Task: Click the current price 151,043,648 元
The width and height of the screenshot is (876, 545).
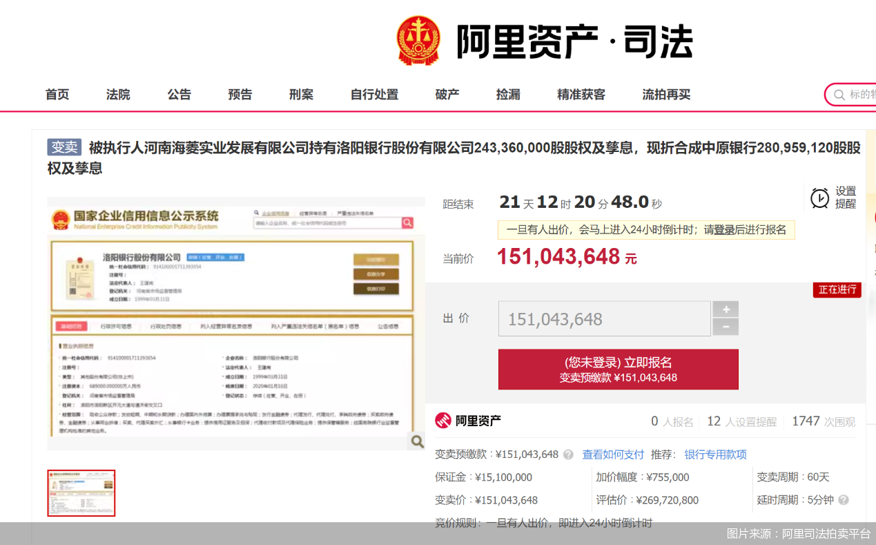Action: (567, 257)
